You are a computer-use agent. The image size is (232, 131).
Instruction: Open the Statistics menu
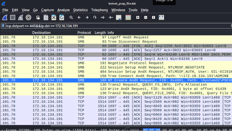point(80,10)
